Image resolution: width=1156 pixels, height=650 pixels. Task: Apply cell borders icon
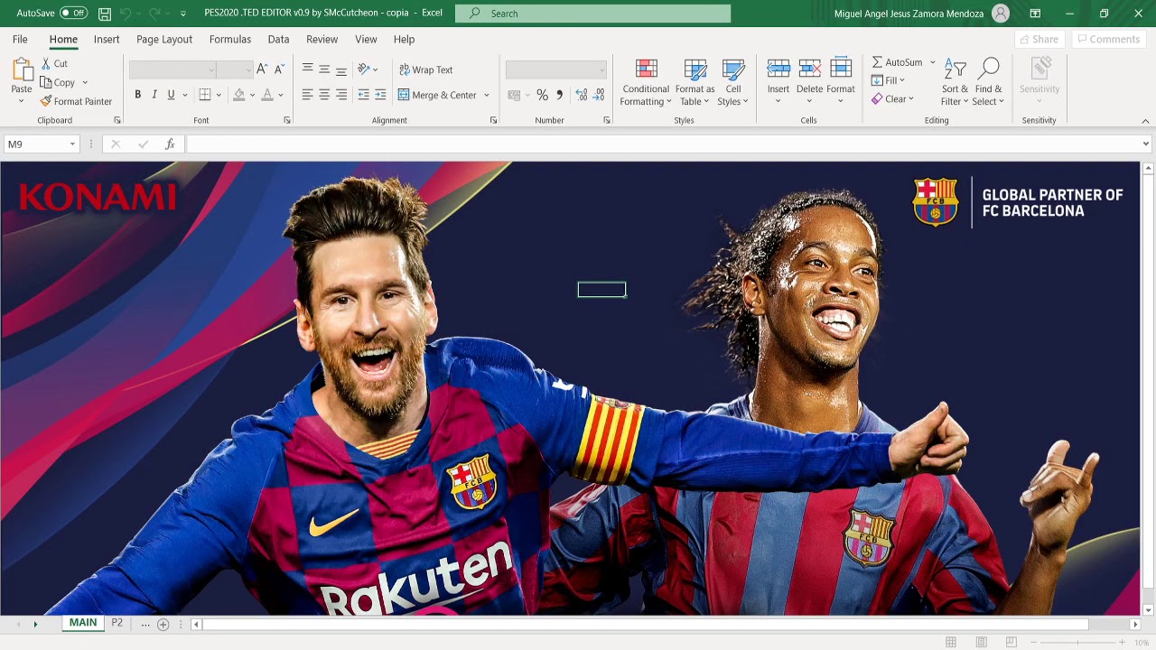(205, 95)
